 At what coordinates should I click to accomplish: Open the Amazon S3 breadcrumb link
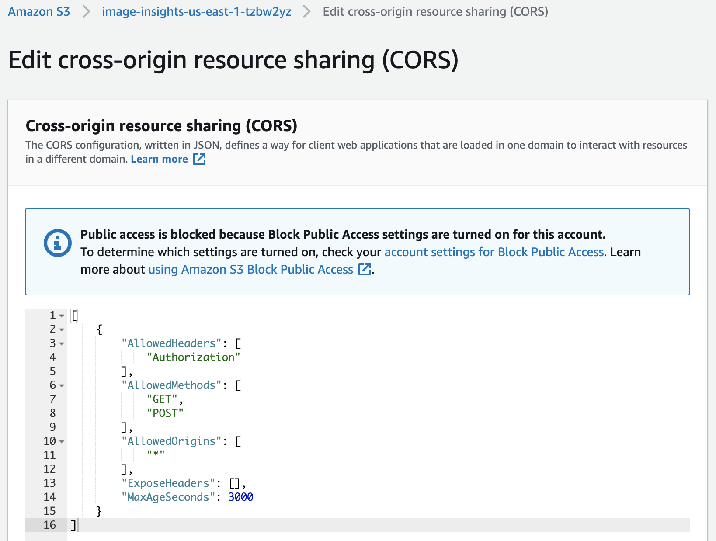[x=39, y=12]
